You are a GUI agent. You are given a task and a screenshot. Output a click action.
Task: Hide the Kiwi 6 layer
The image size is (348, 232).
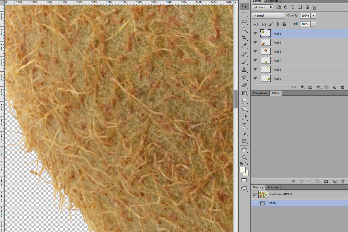[255, 78]
